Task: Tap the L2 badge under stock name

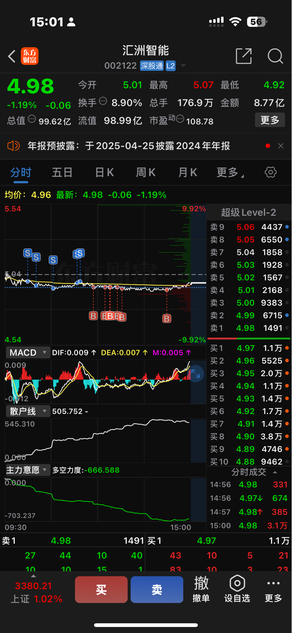Action: point(170,66)
